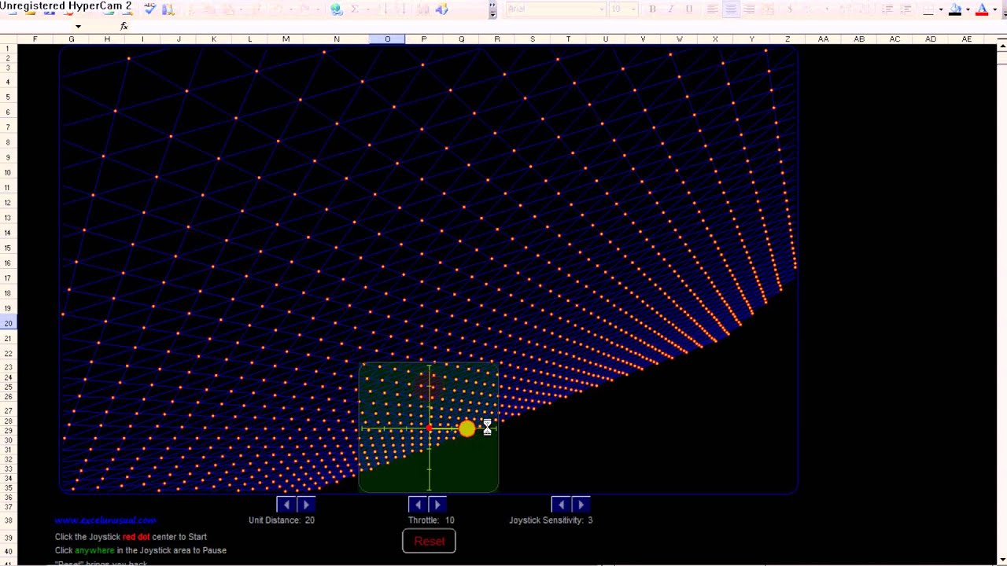Click the Insert Function fx icon
Screen dimensions: 1007x566
(x=124, y=26)
